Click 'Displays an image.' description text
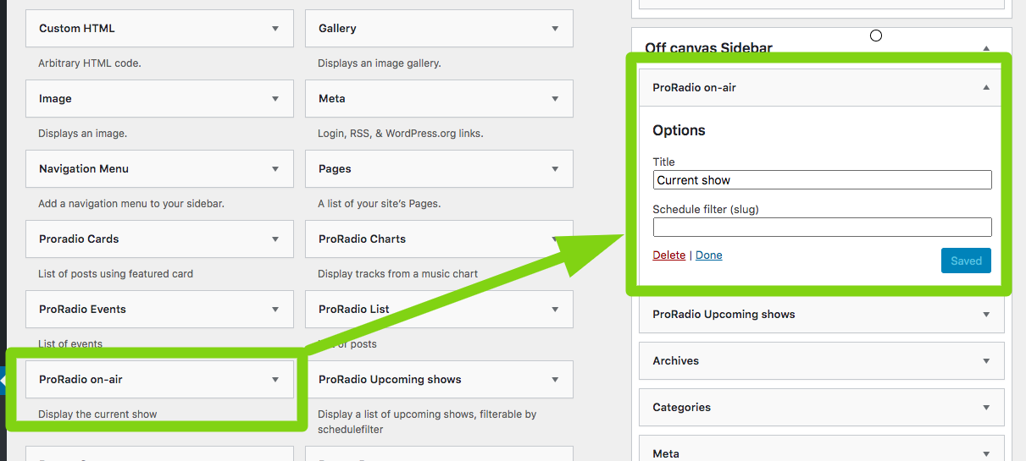The image size is (1026, 461). click(x=82, y=134)
